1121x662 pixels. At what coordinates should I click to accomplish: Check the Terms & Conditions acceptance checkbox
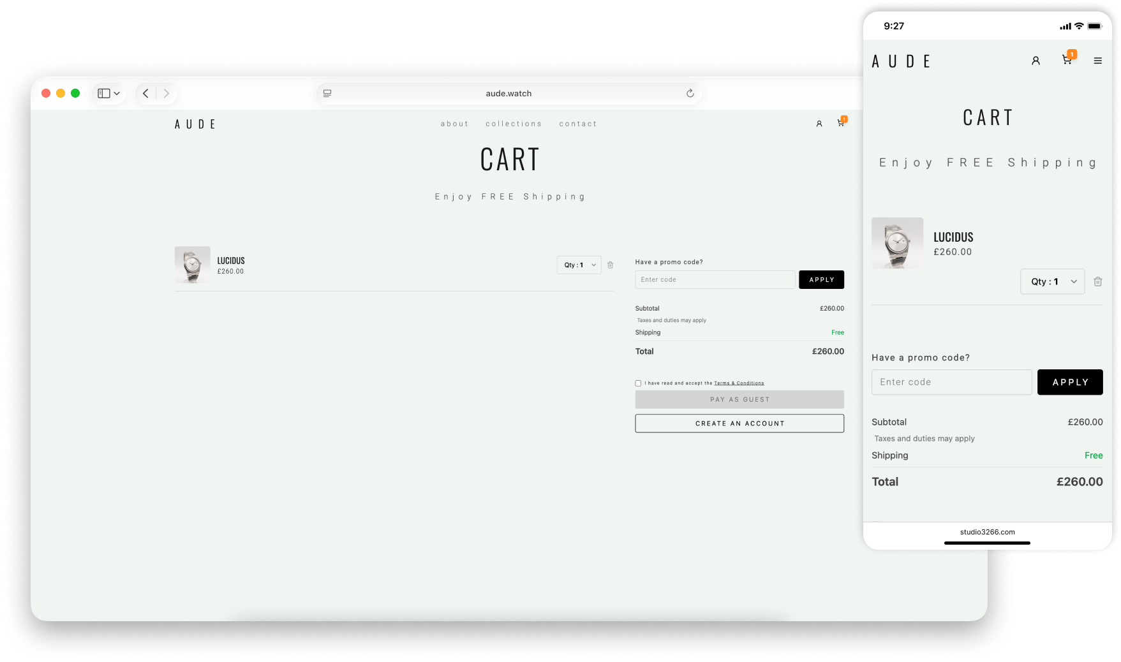(x=638, y=383)
